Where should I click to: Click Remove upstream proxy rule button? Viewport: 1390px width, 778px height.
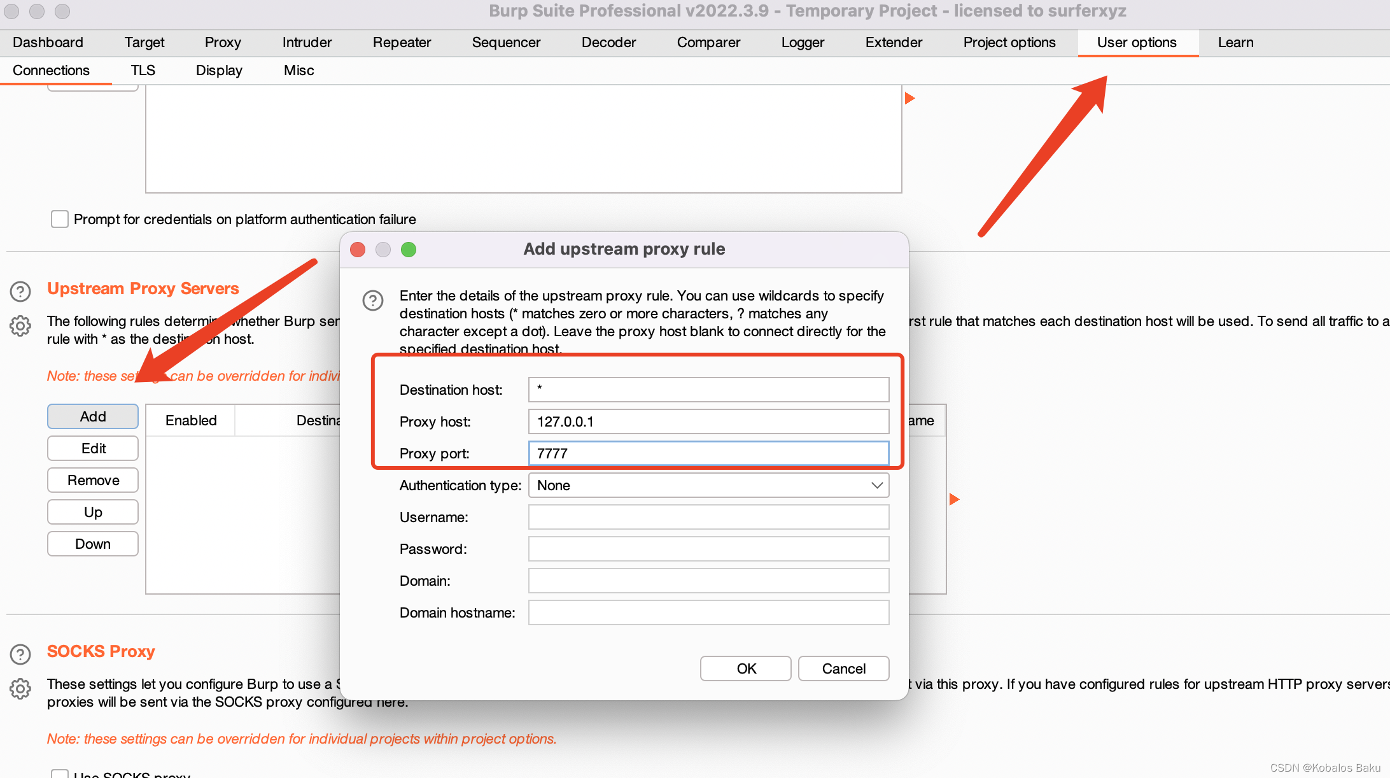93,480
